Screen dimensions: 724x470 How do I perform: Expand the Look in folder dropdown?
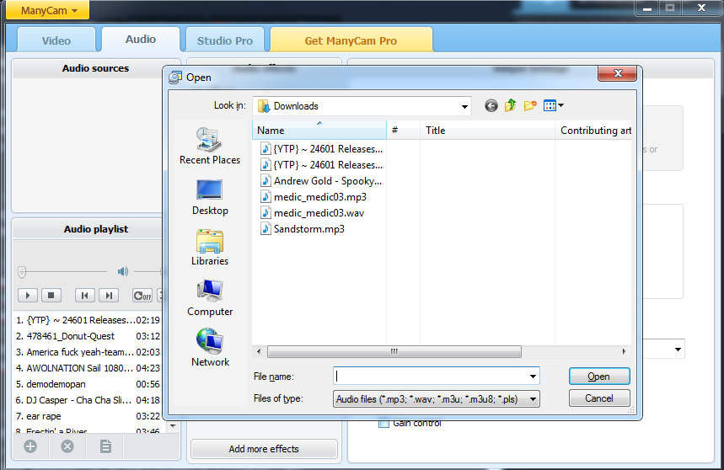pyautogui.click(x=464, y=106)
